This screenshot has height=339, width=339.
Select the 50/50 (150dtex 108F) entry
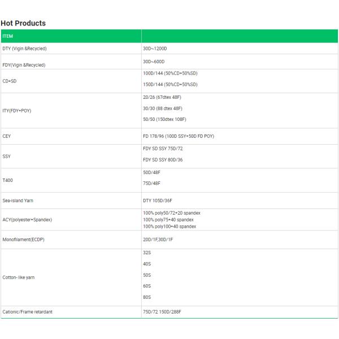coord(164,119)
